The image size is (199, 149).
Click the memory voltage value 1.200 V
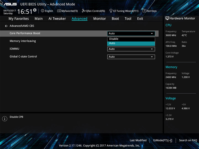pyautogui.click(x=186, y=77)
